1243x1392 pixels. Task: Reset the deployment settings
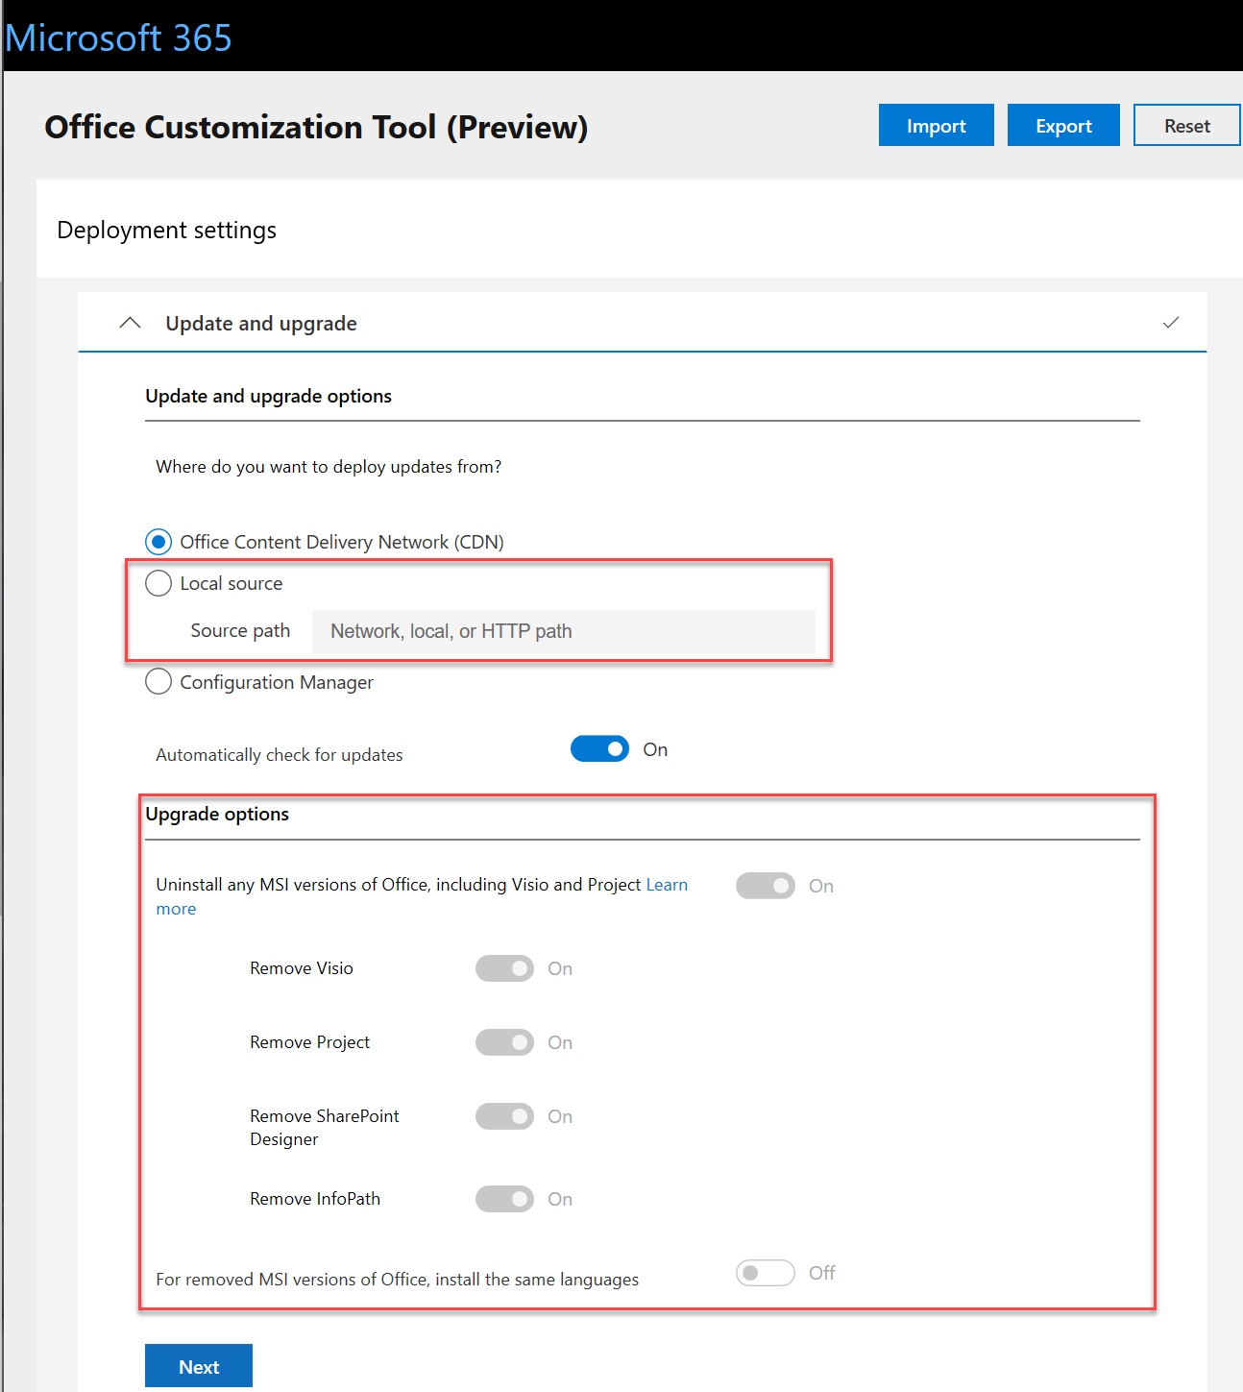1187,125
